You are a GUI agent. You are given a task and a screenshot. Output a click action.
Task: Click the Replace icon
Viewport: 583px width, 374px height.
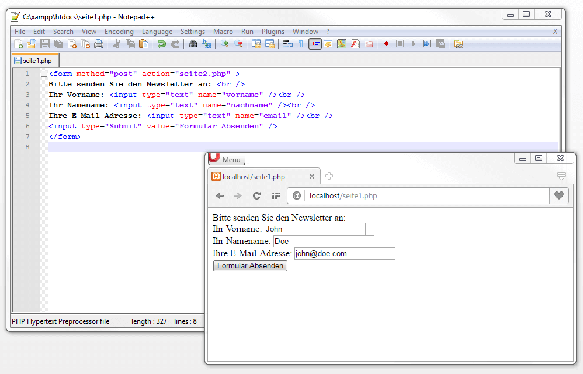206,44
